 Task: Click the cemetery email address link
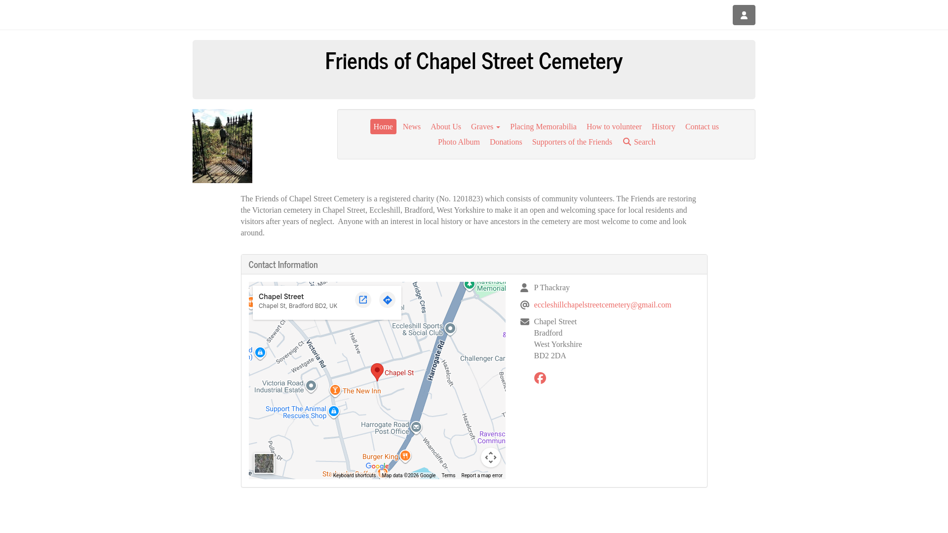coord(602,305)
